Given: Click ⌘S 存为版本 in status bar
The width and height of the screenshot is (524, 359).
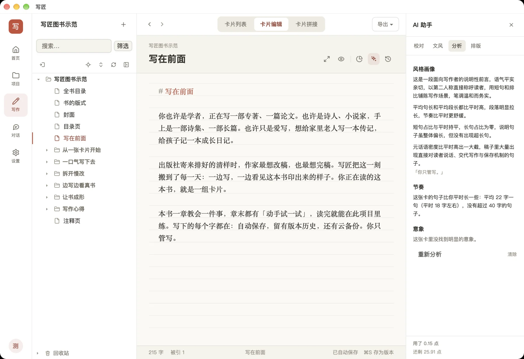Looking at the screenshot, I should [x=379, y=352].
